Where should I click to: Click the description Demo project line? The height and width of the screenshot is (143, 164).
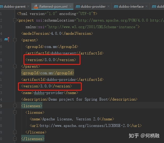click(x=79, y=99)
